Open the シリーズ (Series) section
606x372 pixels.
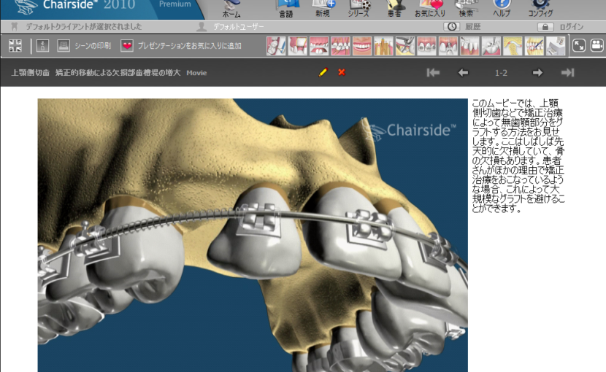[359, 8]
